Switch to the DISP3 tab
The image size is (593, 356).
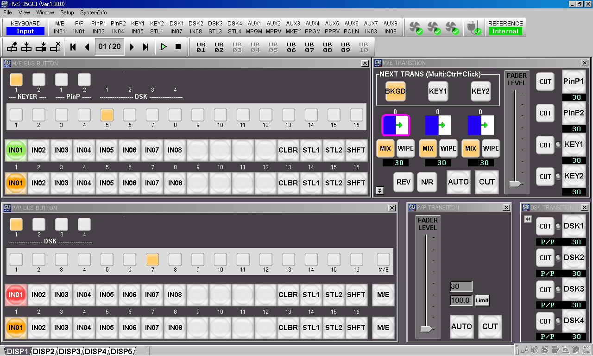point(69,351)
